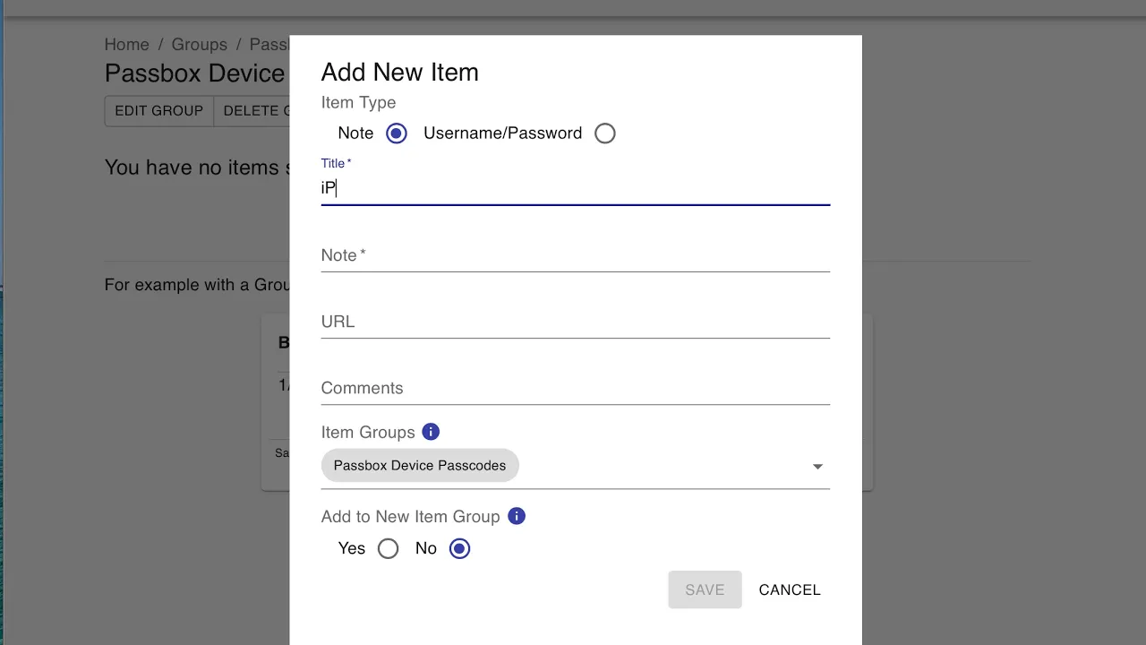The height and width of the screenshot is (645, 1146).
Task: Focus the Title text field
Action: pos(575,188)
